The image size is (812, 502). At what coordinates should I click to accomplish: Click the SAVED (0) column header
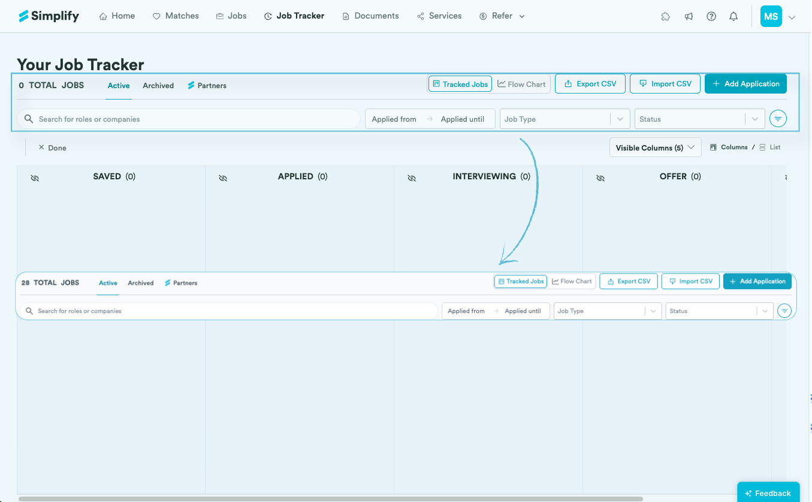[x=114, y=176]
